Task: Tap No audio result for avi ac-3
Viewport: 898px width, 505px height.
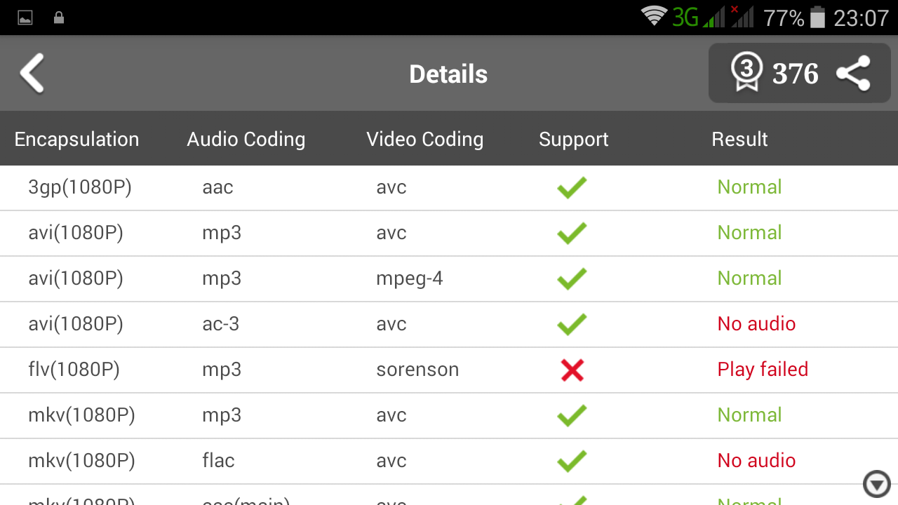Action: pos(756,324)
